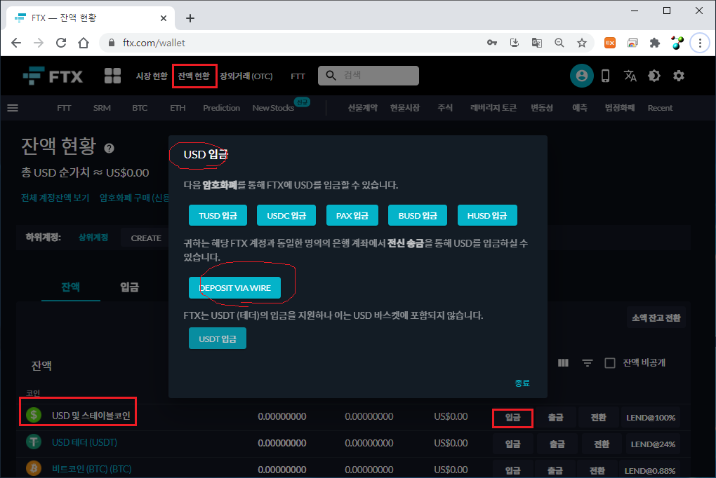Go to browser home page
The image size is (716, 478).
[x=84, y=43]
